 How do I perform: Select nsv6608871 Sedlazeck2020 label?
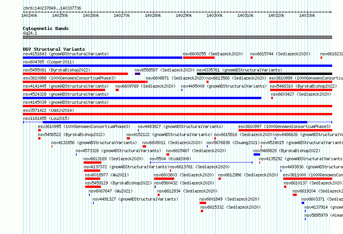point(176,78)
